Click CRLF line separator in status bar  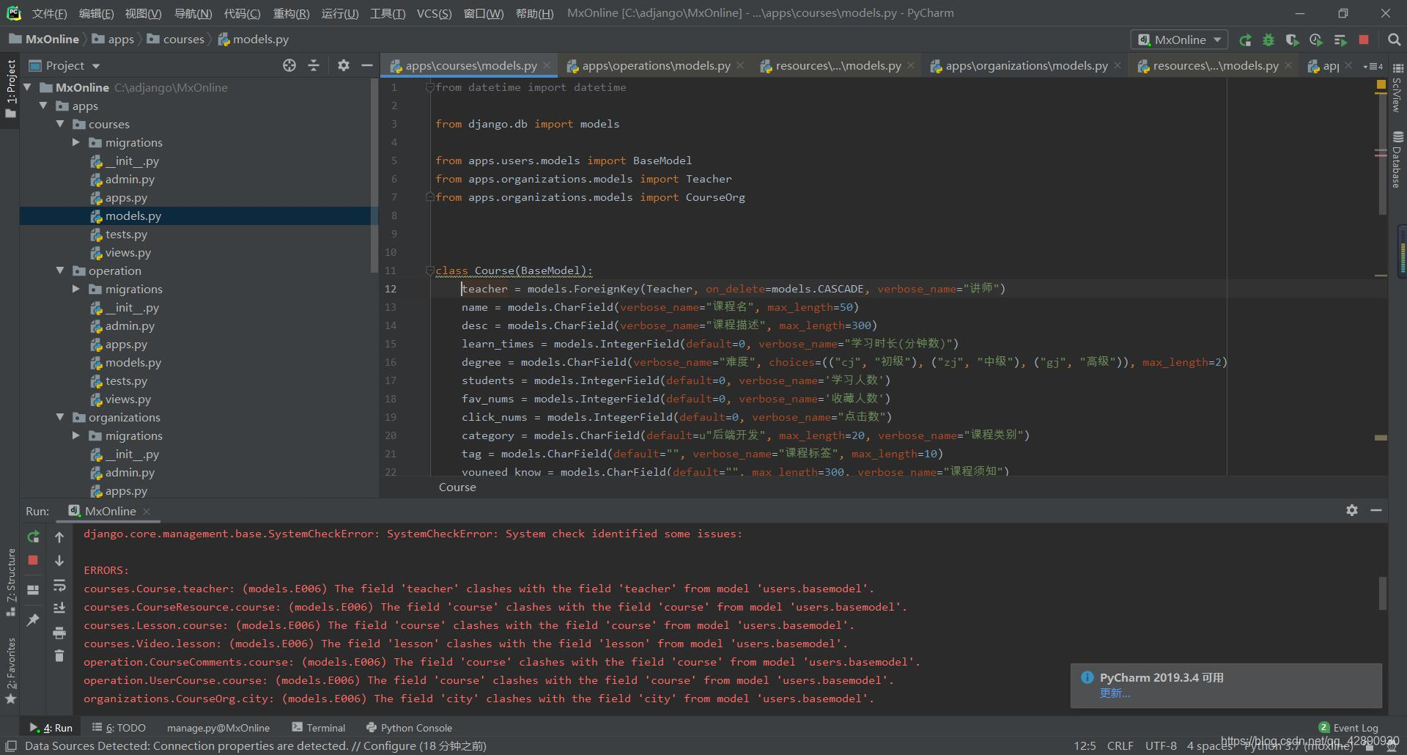pyautogui.click(x=1120, y=745)
